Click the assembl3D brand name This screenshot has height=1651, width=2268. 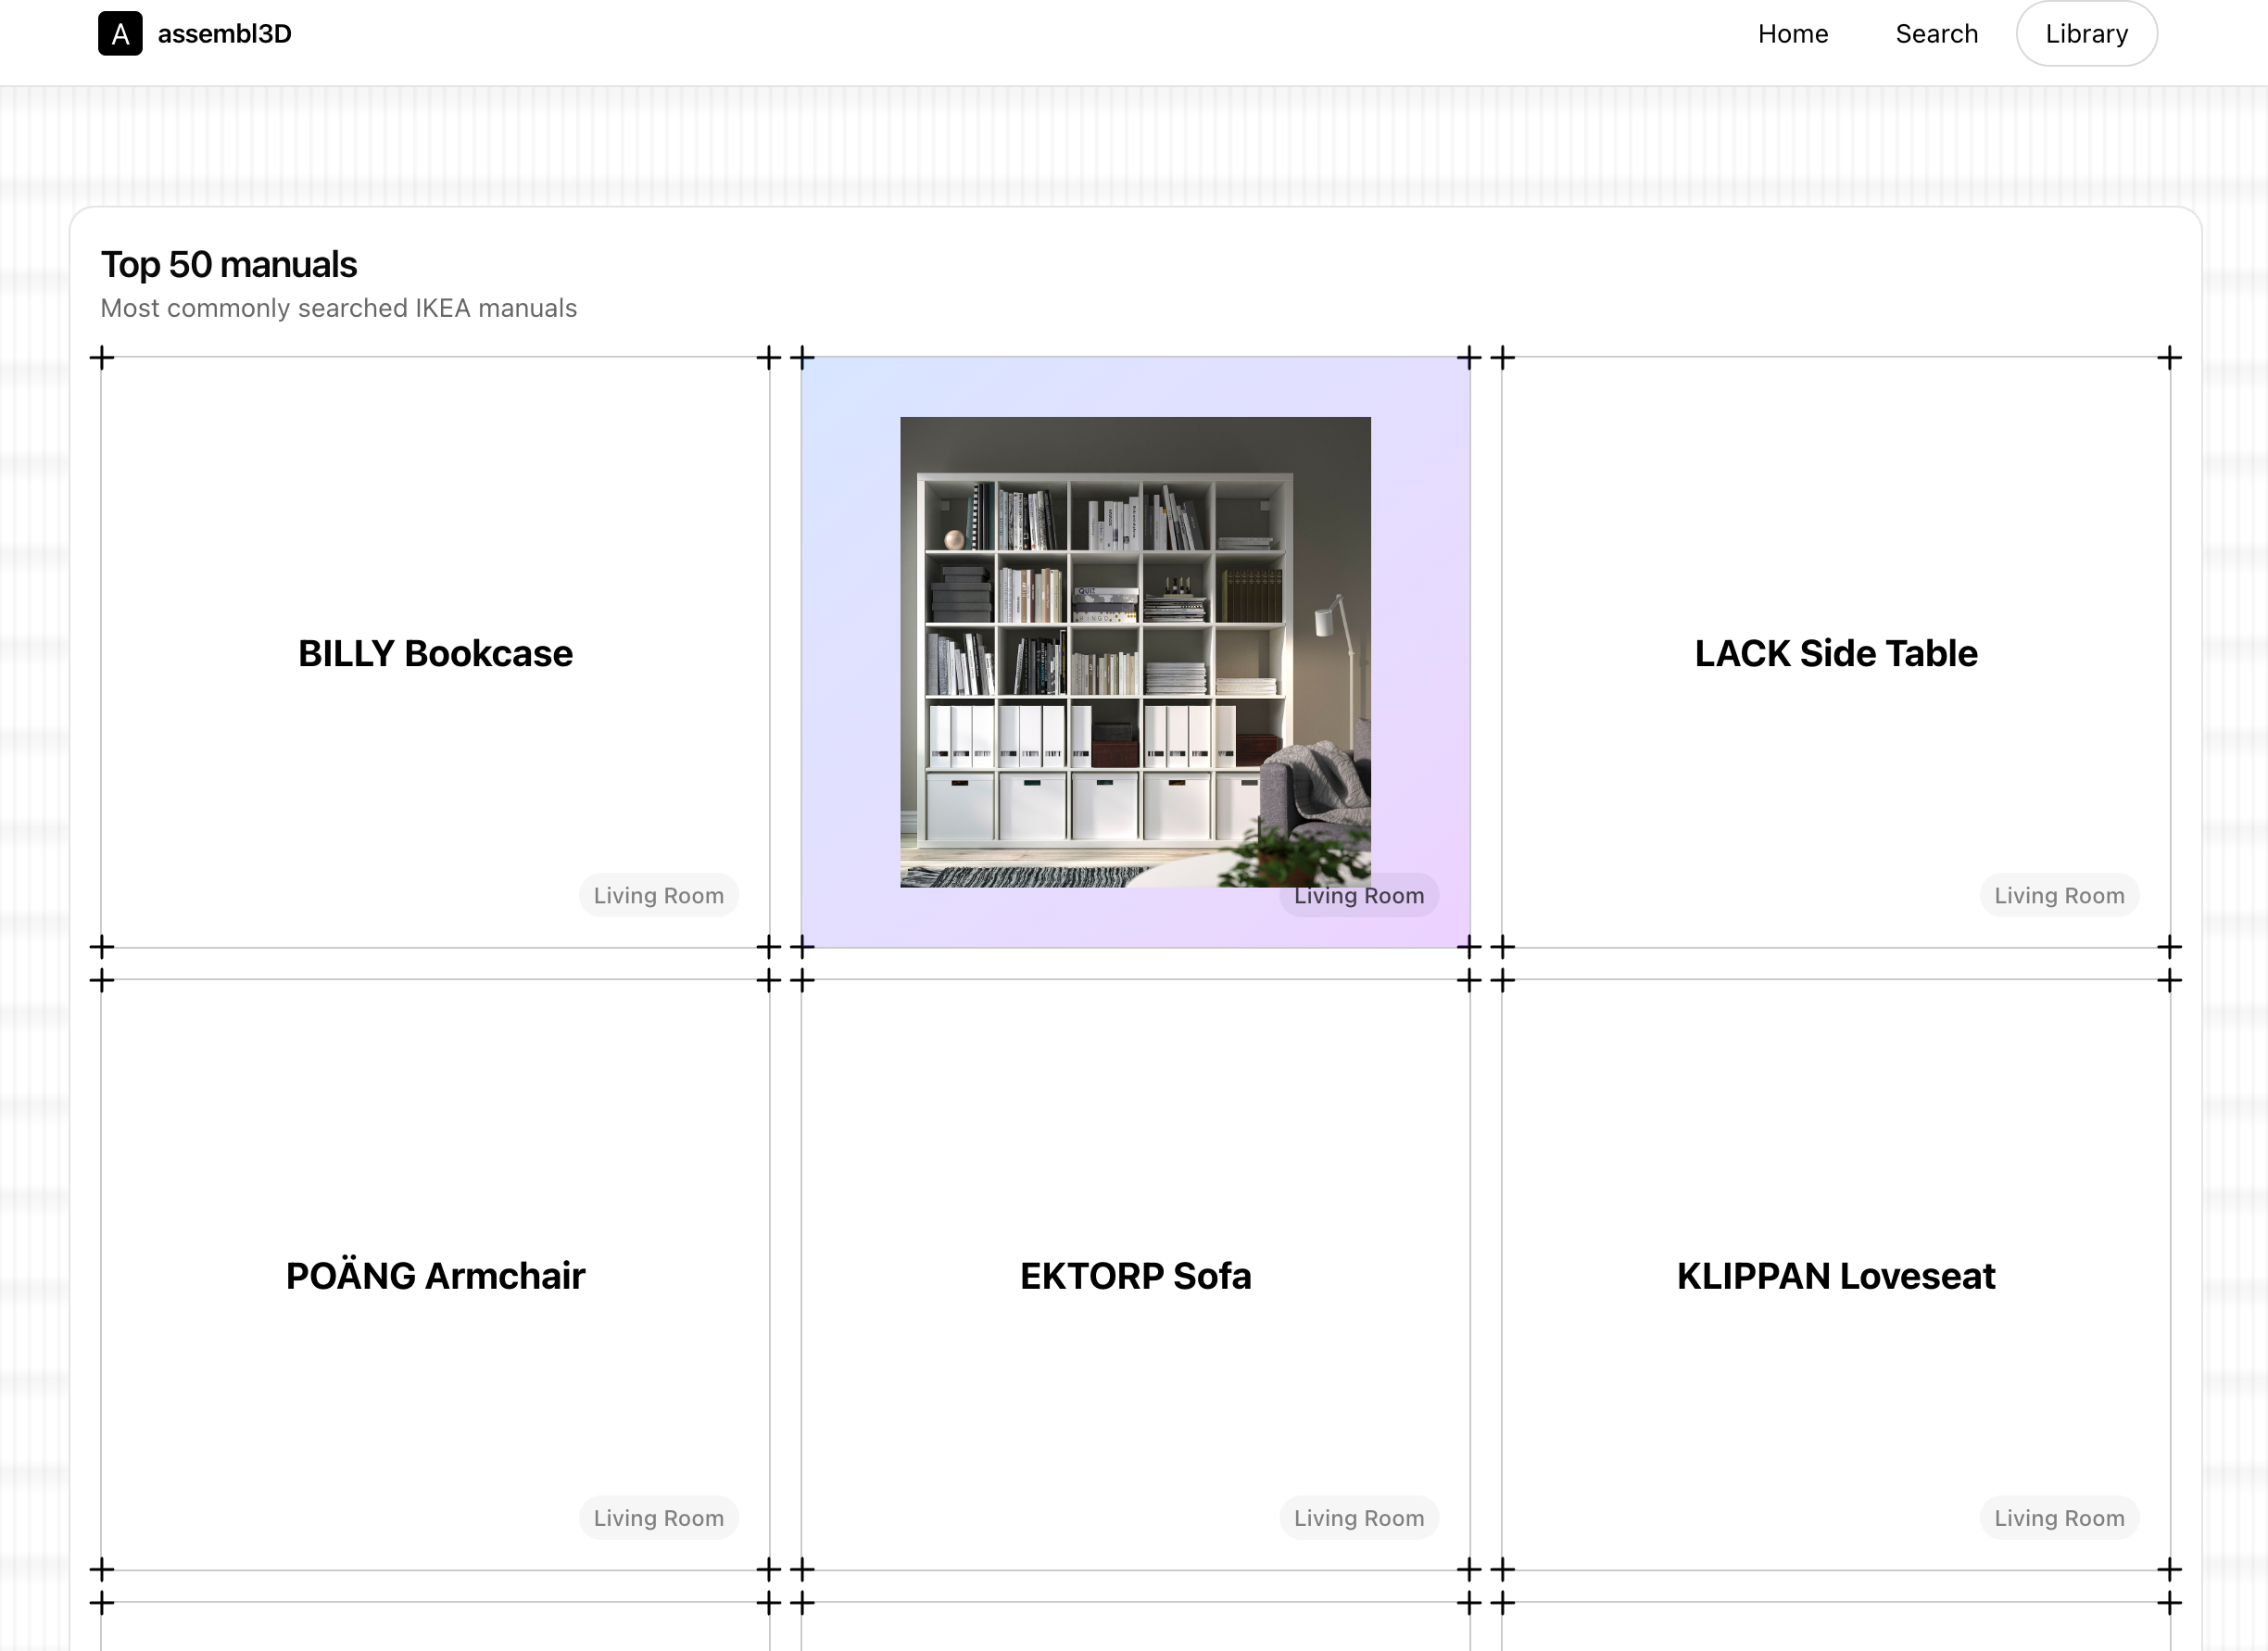pyautogui.click(x=224, y=34)
